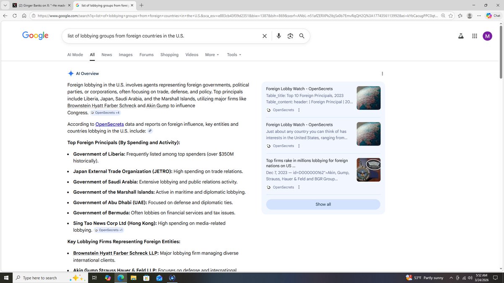Select the Shopping search tab
Viewport: 504px width, 283px height.
(x=169, y=55)
